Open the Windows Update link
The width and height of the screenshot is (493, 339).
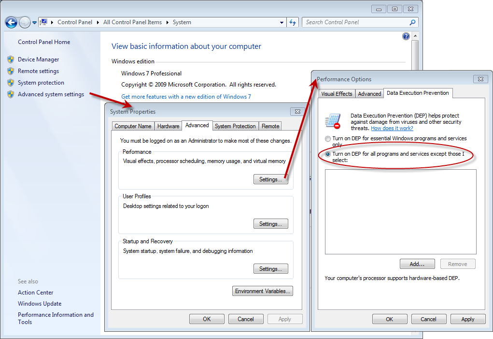coord(40,304)
